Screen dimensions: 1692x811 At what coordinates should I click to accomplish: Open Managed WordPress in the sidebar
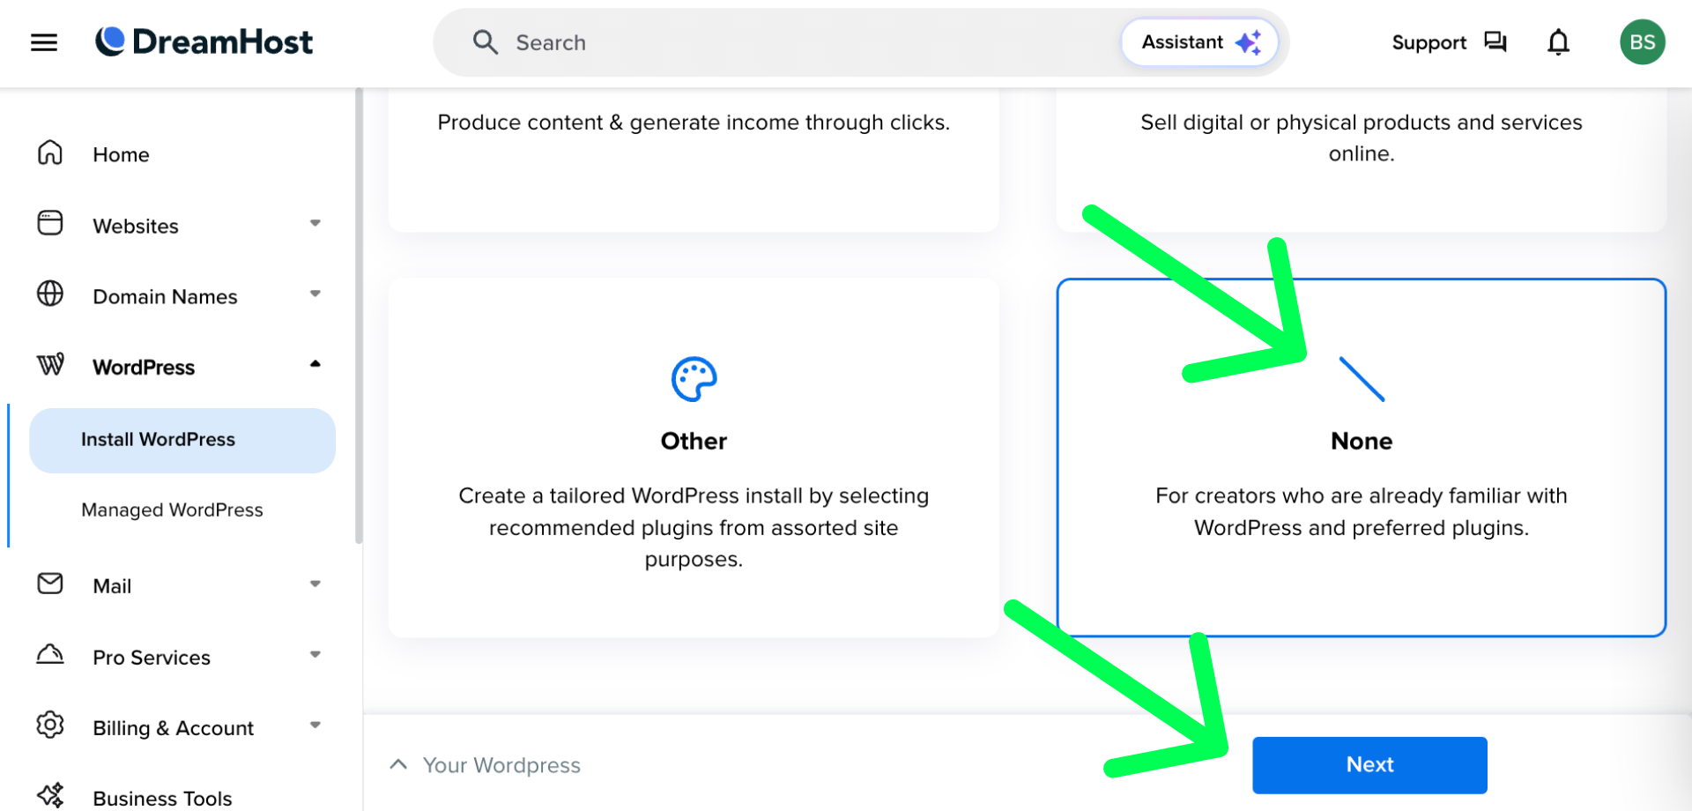[x=172, y=510]
